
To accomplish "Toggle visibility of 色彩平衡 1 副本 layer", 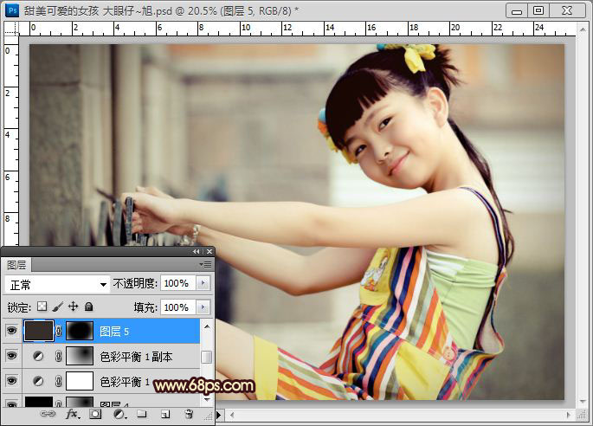I will coord(10,355).
